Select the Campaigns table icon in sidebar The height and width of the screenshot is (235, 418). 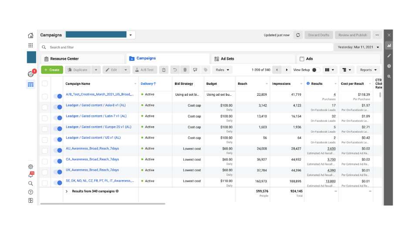click(x=30, y=85)
